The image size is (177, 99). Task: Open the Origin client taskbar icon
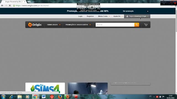click(x=67, y=97)
